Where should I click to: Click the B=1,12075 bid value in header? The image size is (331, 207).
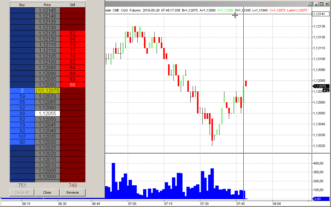pos(190,10)
